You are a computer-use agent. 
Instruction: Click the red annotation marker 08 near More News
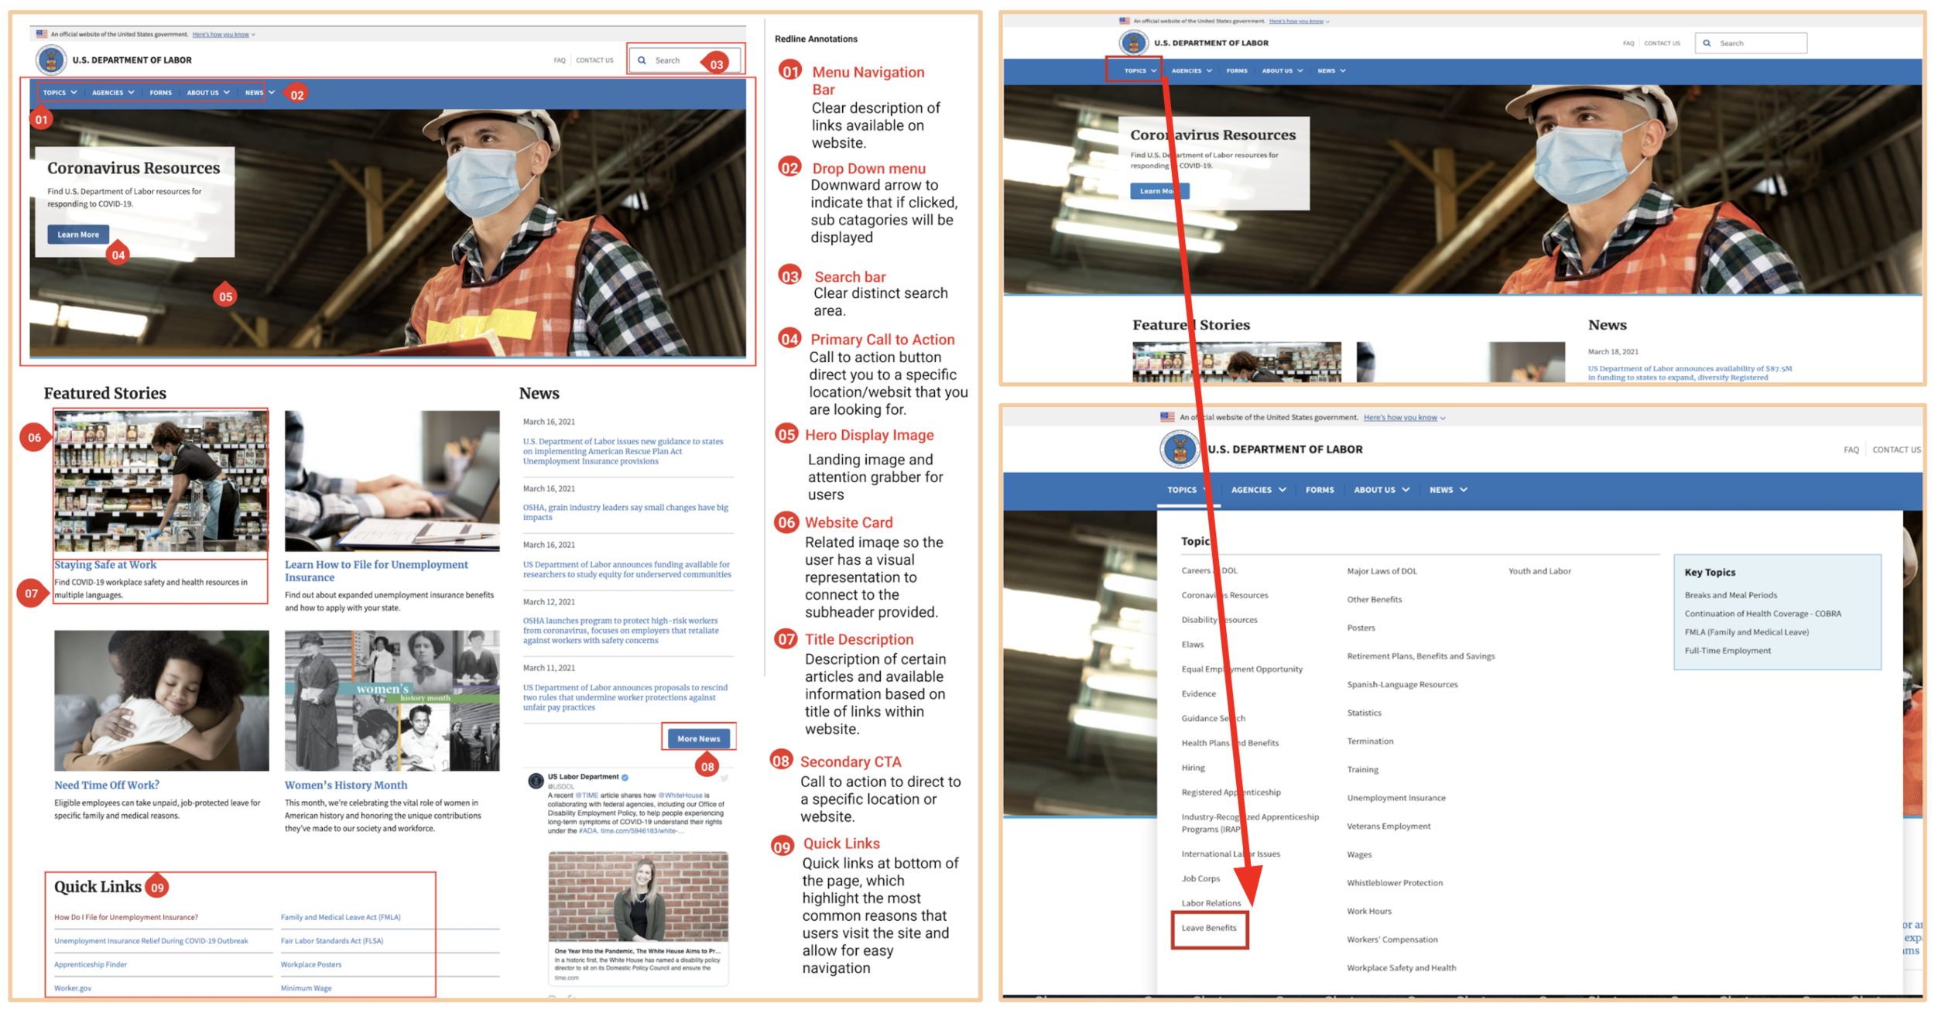707,766
